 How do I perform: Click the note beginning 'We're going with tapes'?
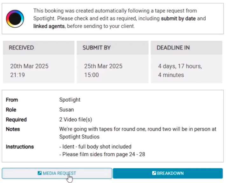[x=138, y=133]
